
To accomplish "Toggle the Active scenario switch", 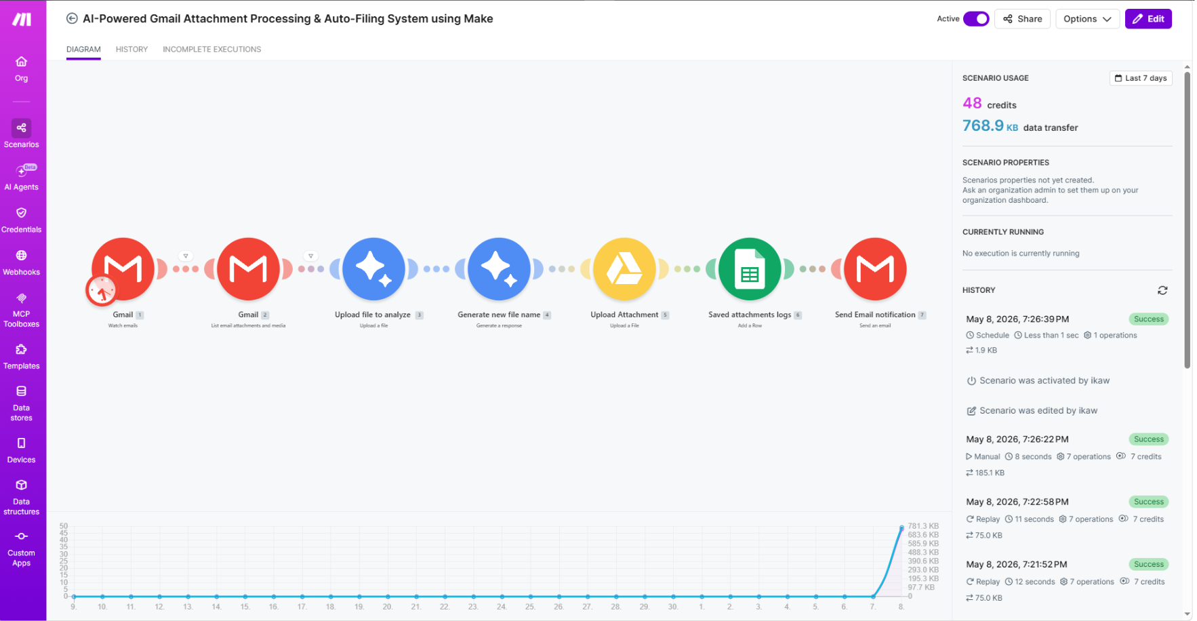I will pos(976,19).
